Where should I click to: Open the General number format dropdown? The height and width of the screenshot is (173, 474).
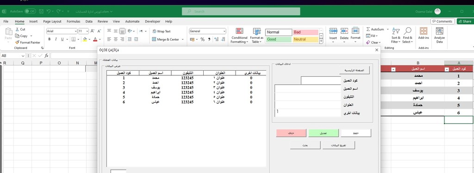pyautogui.click(x=224, y=31)
